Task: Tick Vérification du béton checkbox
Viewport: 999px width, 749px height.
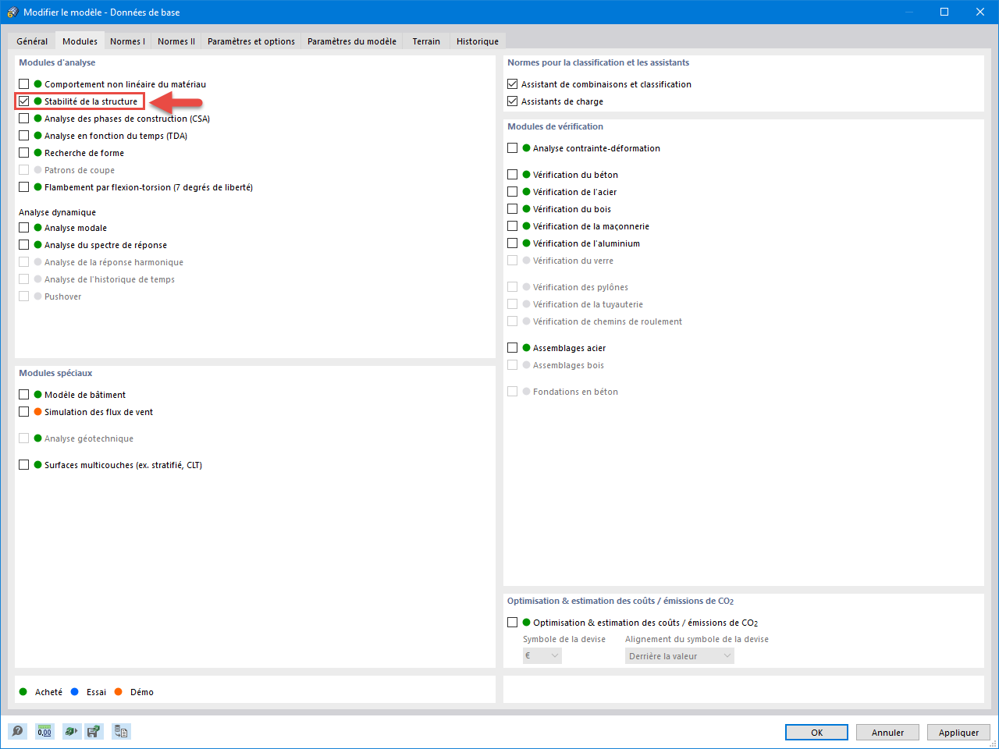Action: coord(513,175)
